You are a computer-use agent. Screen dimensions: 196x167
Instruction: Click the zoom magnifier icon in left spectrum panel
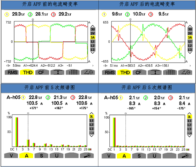point(87,156)
